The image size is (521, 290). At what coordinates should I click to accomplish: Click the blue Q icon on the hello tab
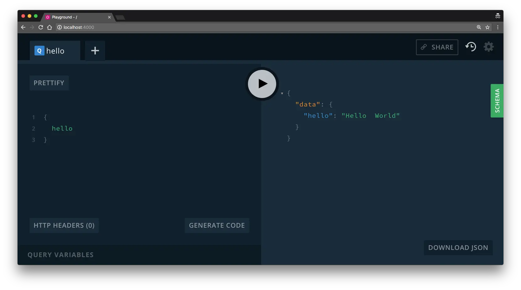click(x=39, y=50)
